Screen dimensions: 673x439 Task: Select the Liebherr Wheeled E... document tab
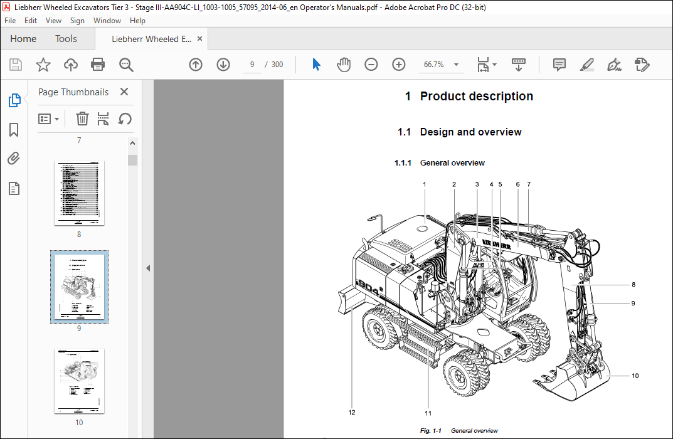pos(151,39)
